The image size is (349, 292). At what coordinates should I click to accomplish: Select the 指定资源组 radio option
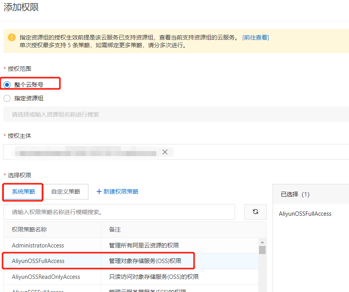[7, 98]
